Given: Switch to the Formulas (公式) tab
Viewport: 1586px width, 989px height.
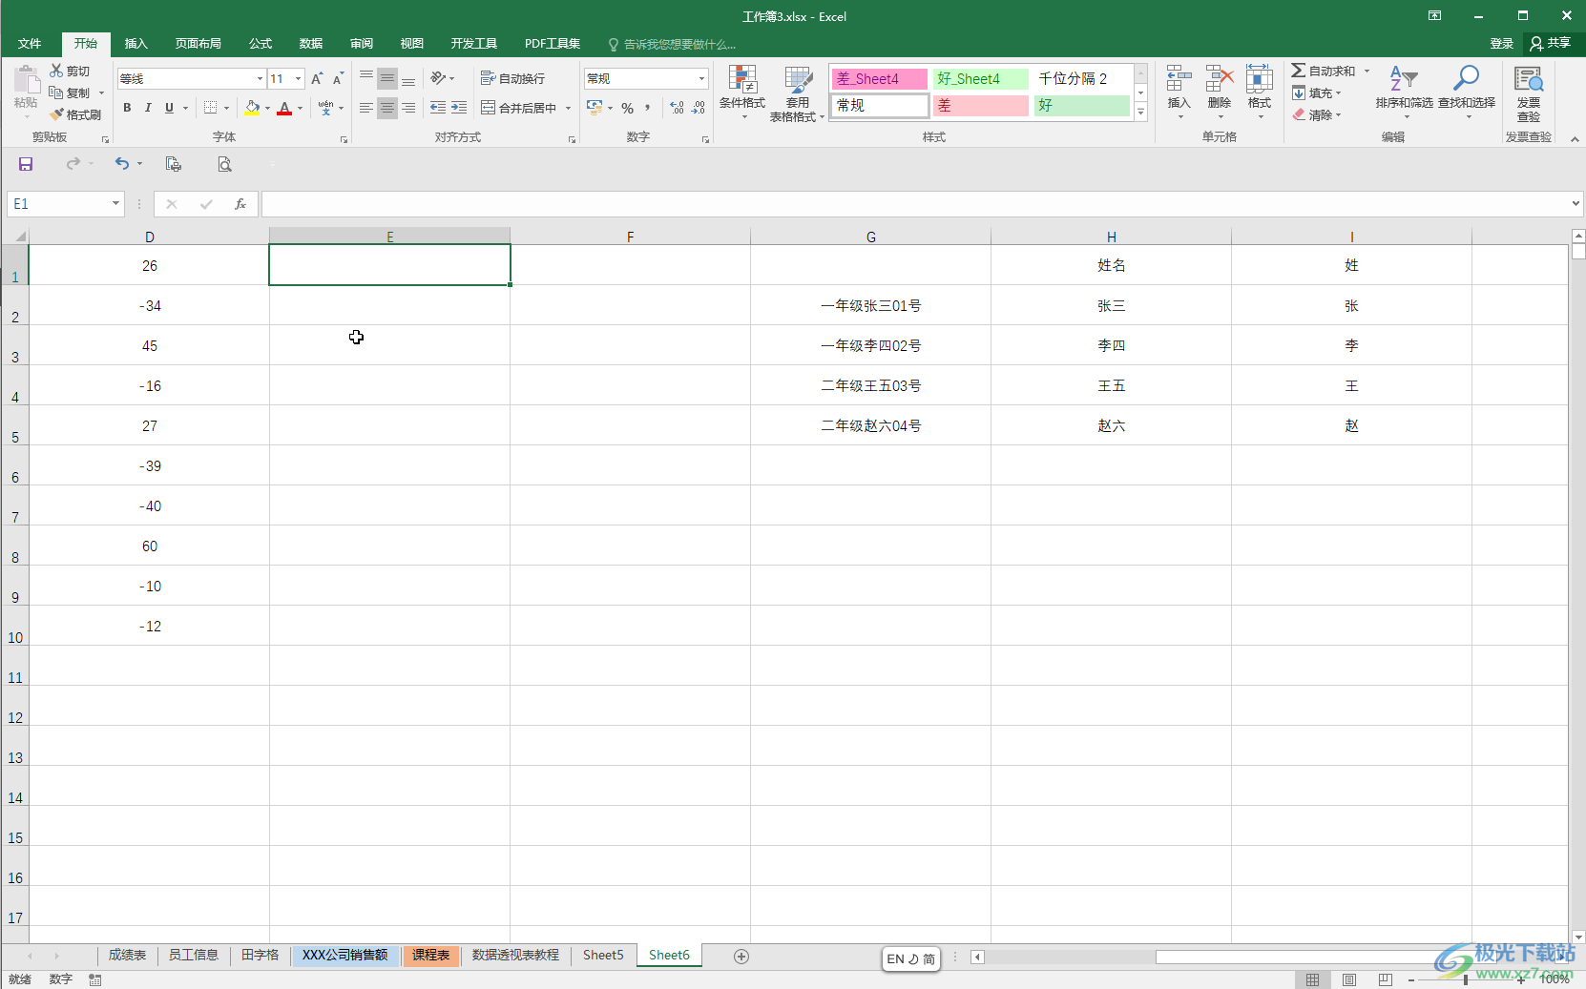Looking at the screenshot, I should click(x=261, y=43).
